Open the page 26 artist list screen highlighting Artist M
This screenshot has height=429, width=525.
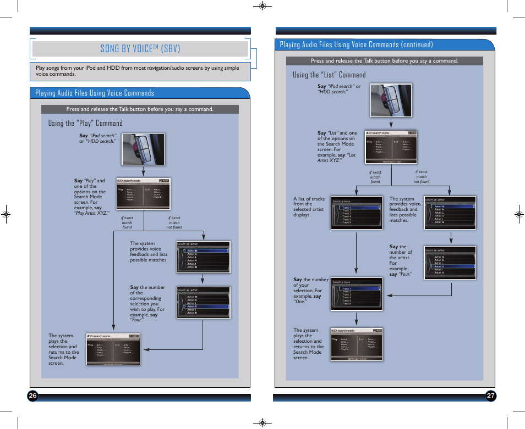tap(203, 257)
